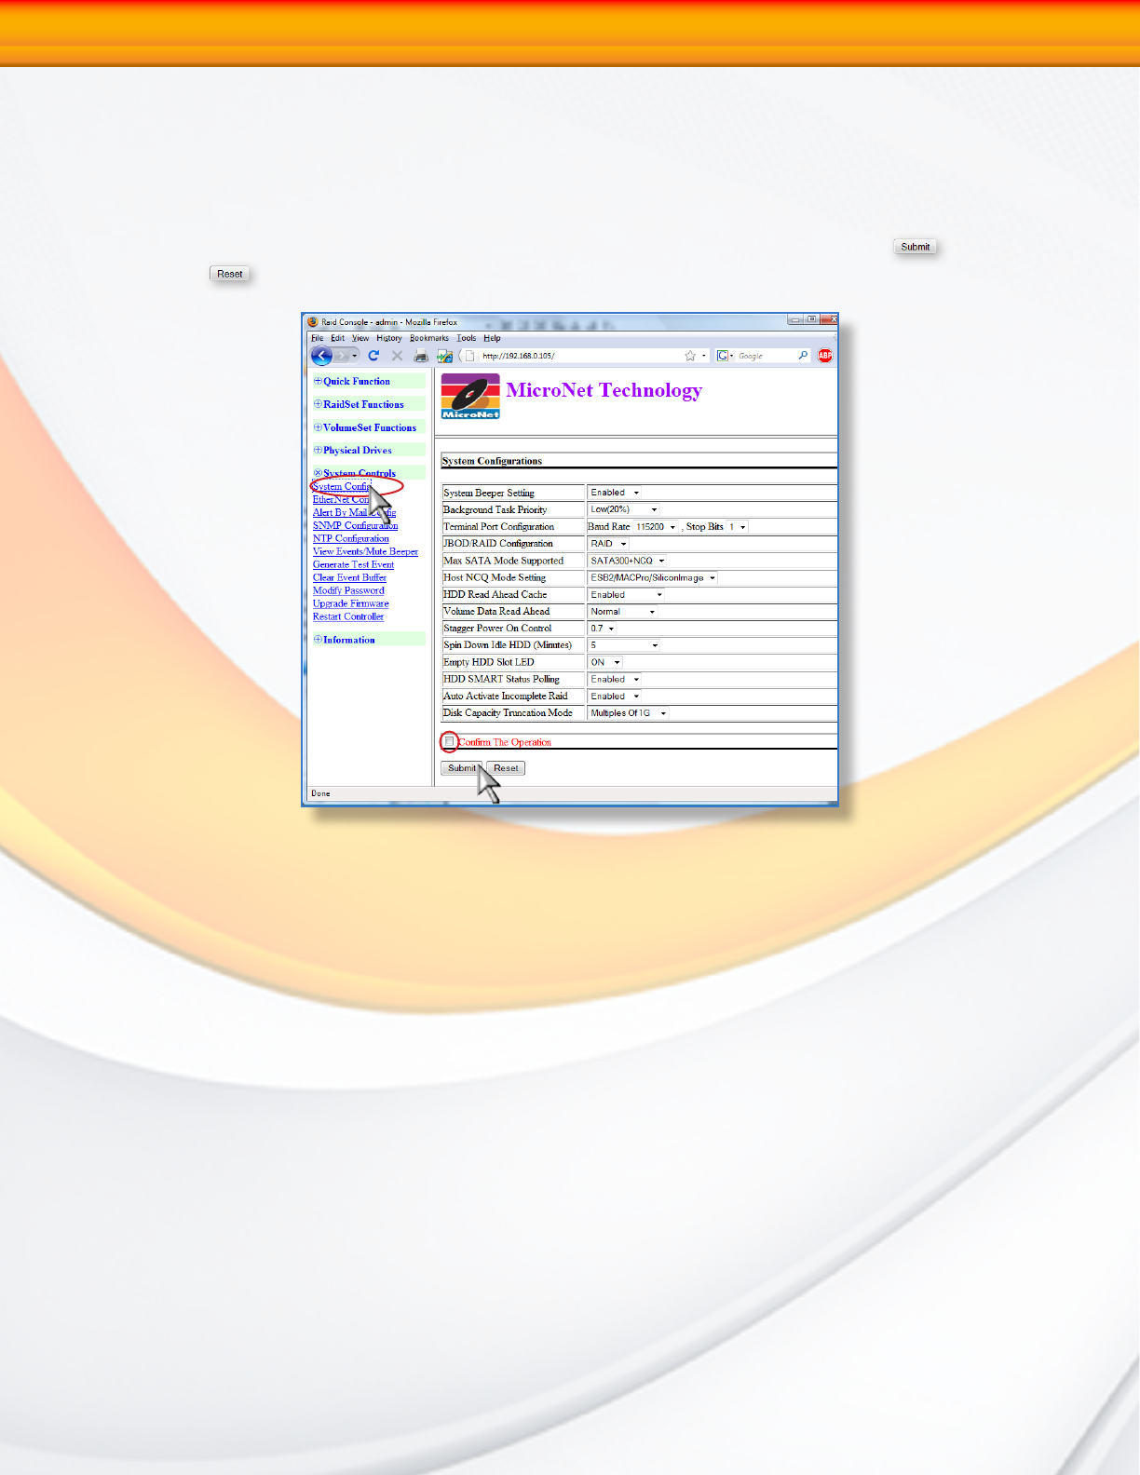1140x1475 pixels.
Task: Open the Empty HDD Slot LED dropdown
Action: pyautogui.click(x=605, y=662)
